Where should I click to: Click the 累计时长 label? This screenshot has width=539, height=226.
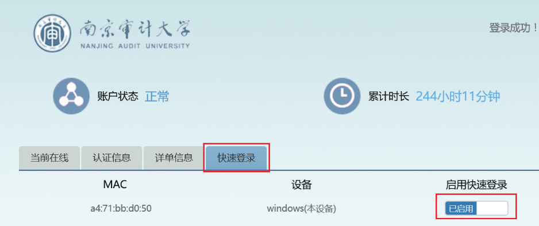click(389, 97)
